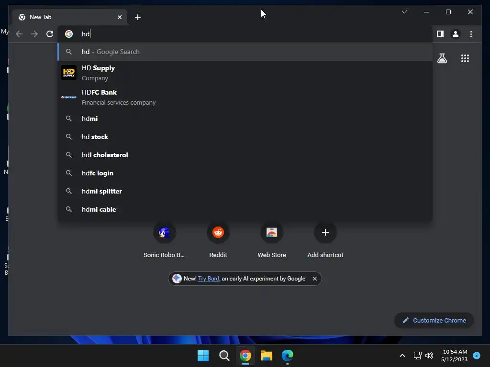The height and width of the screenshot is (367, 490).
Task: Click the Google icon in address bar
Action: pos(69,34)
